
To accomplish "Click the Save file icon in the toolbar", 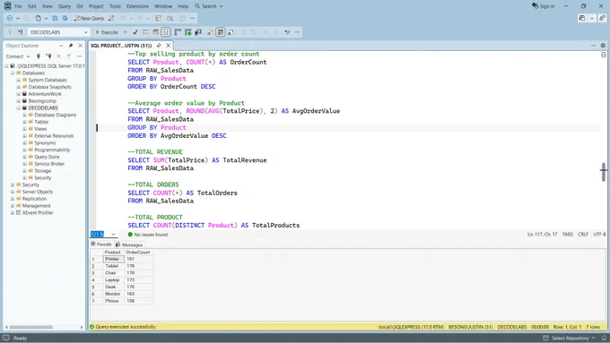I will [x=55, y=18].
